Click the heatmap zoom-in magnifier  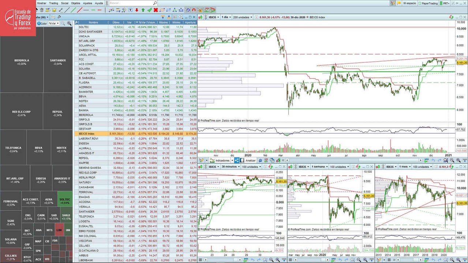tap(69, 23)
